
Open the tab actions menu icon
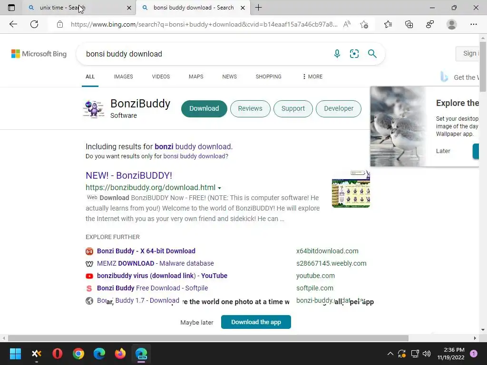(x=11, y=8)
